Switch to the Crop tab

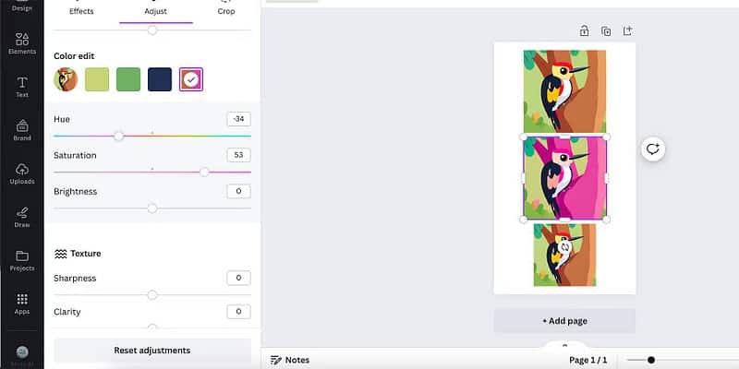click(226, 11)
